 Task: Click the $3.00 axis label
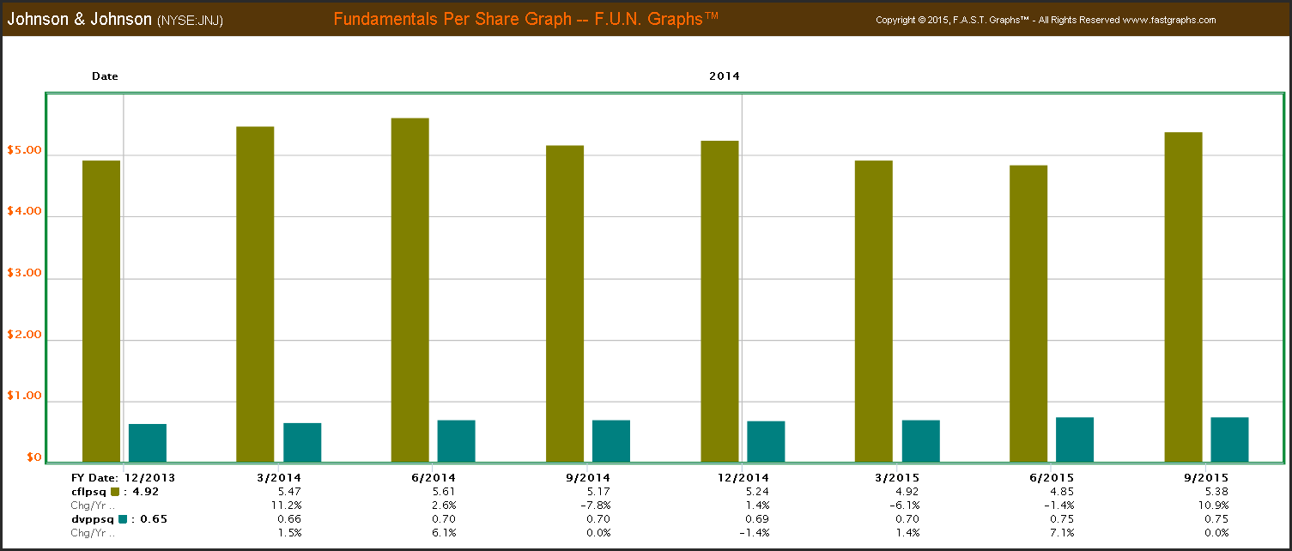click(24, 274)
